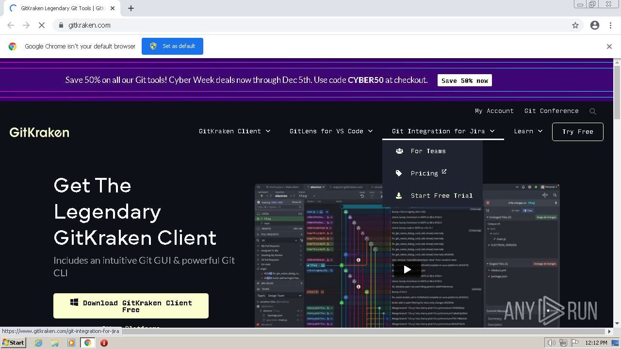The image size is (621, 349).
Task: Click the Start Free Trial download icon
Action: (399, 196)
